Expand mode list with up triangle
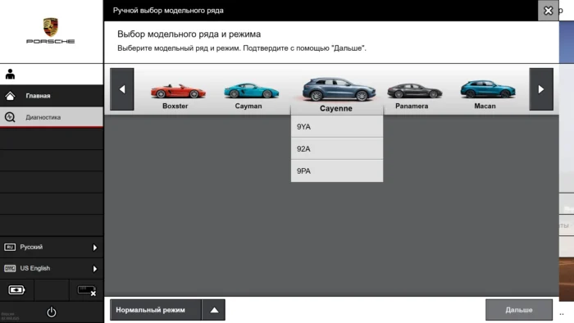Screen dimensions: 574x323 pyautogui.click(x=214, y=310)
